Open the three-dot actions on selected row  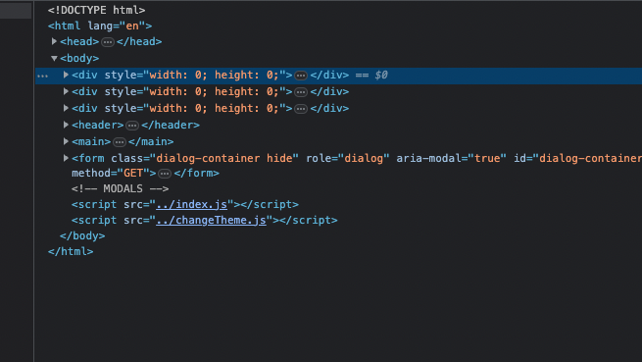click(x=42, y=76)
